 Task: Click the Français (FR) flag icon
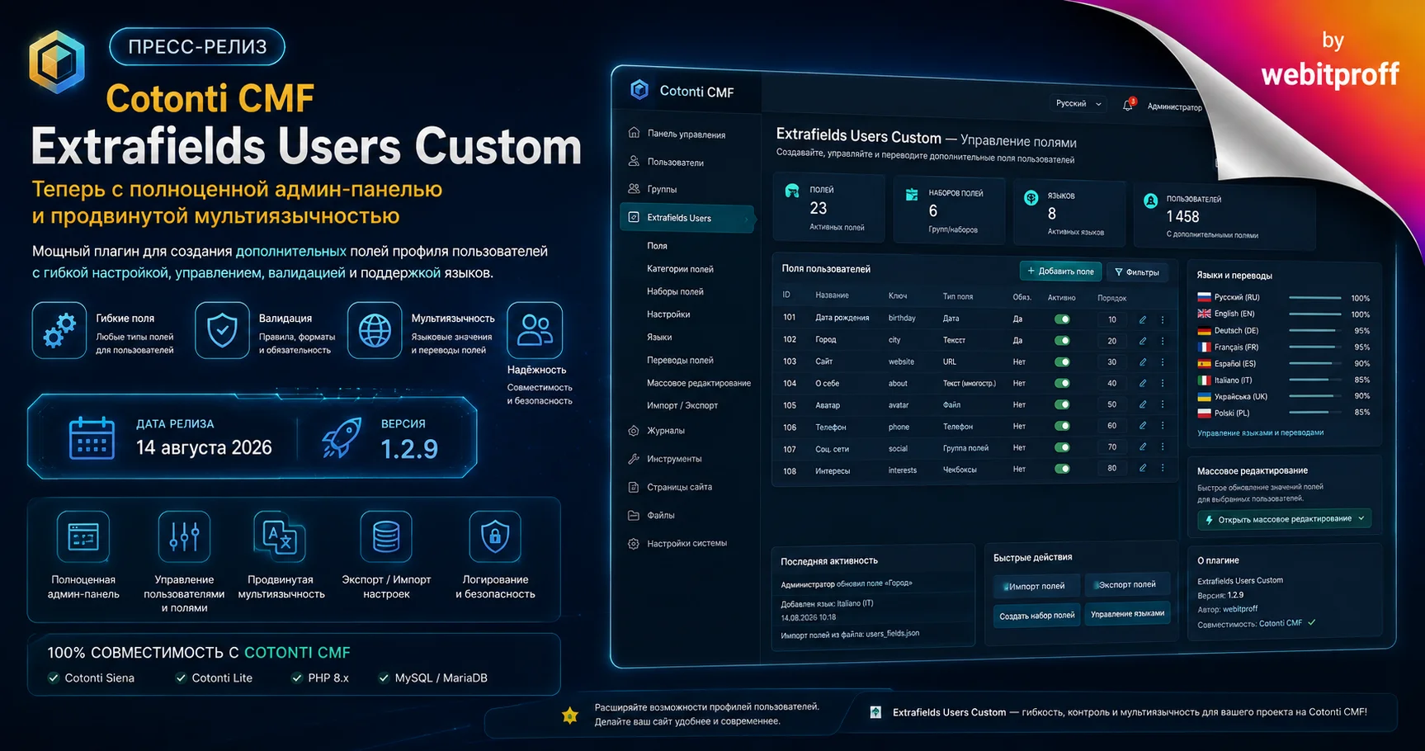[x=1204, y=347]
